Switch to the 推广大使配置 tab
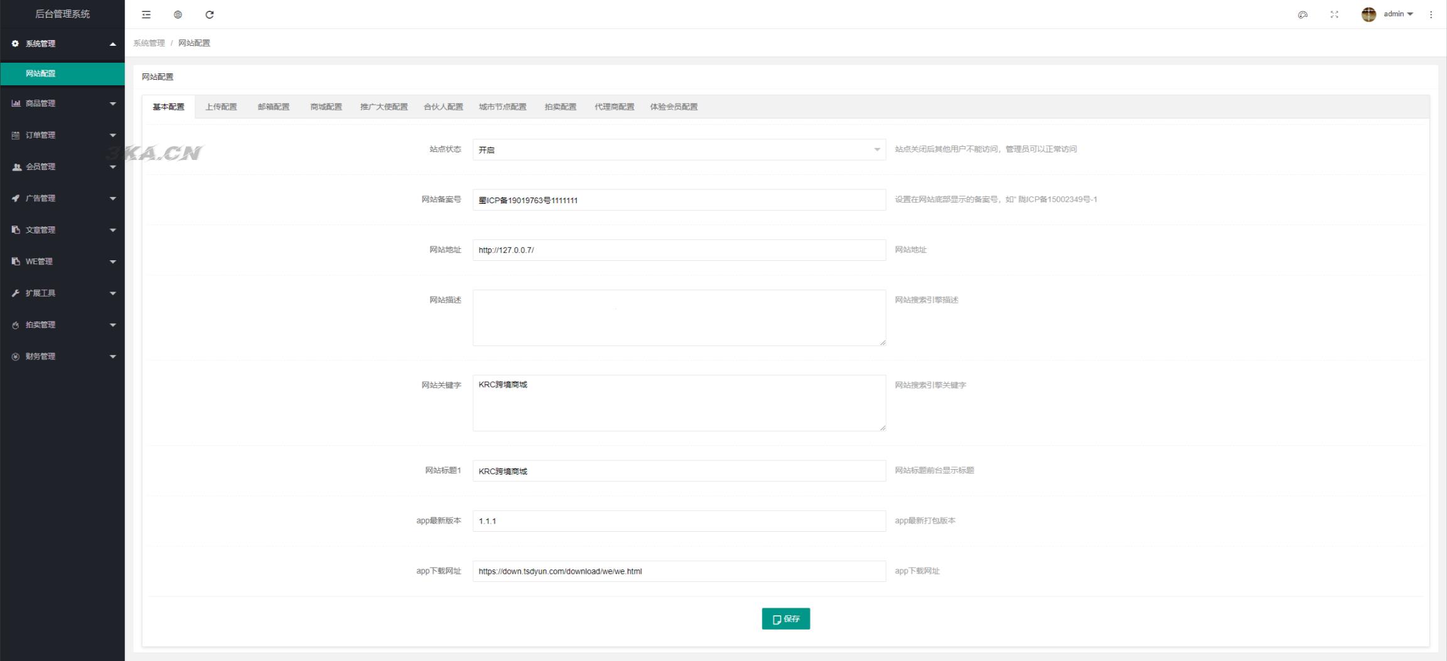Image resolution: width=1447 pixels, height=661 pixels. coord(384,107)
